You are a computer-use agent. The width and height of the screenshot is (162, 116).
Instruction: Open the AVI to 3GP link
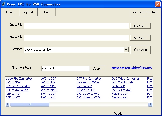tap(48, 82)
